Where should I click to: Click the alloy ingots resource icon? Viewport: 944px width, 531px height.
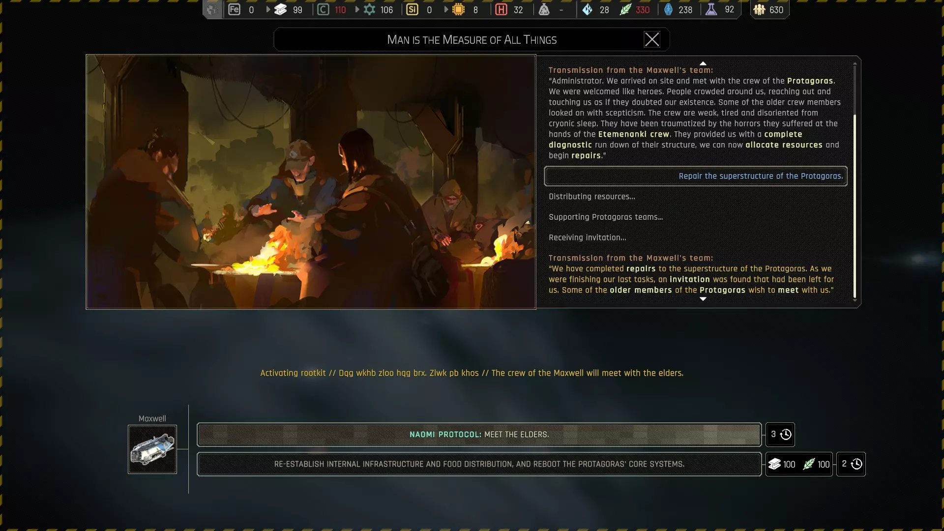click(x=280, y=9)
